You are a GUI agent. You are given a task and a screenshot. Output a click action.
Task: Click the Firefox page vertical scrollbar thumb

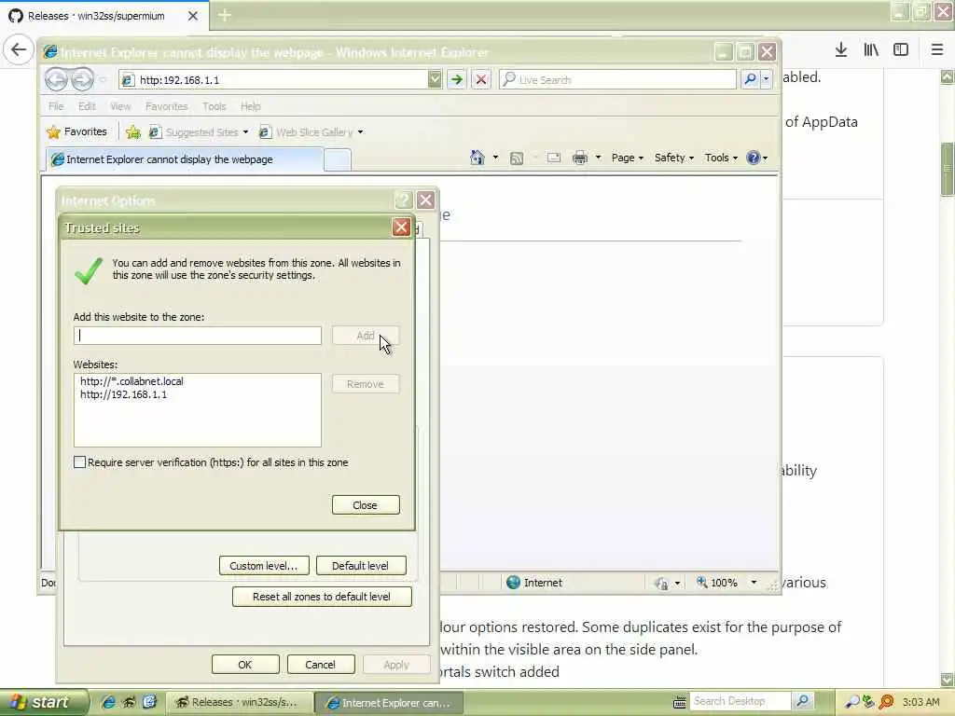(x=948, y=169)
